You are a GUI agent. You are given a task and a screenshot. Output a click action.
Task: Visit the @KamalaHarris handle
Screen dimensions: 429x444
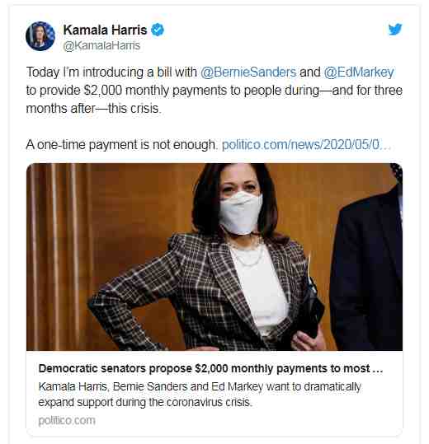(x=101, y=45)
